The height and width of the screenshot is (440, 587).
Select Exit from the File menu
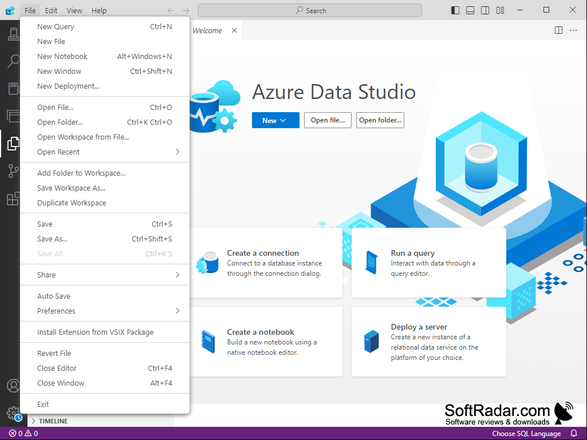105,404
